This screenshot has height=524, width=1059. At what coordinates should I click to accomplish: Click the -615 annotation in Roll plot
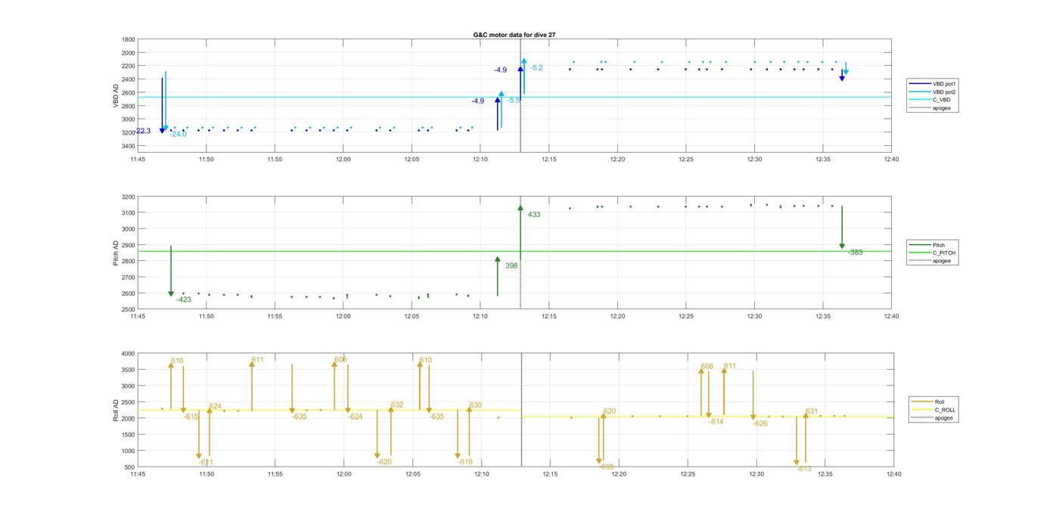tap(191, 417)
